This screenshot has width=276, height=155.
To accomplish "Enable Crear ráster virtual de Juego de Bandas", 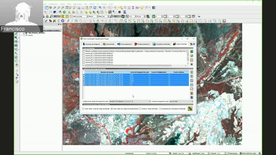I will tap(83, 109).
